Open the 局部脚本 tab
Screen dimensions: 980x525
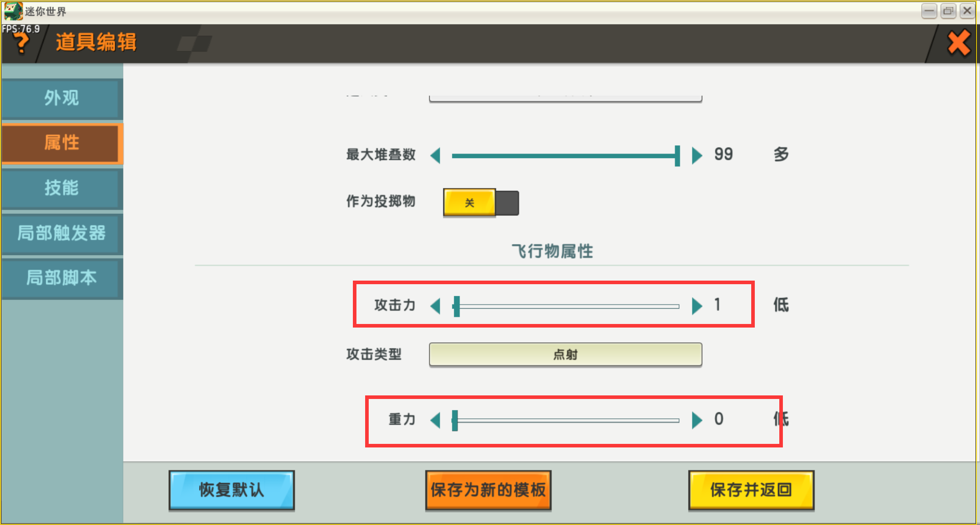tap(62, 278)
